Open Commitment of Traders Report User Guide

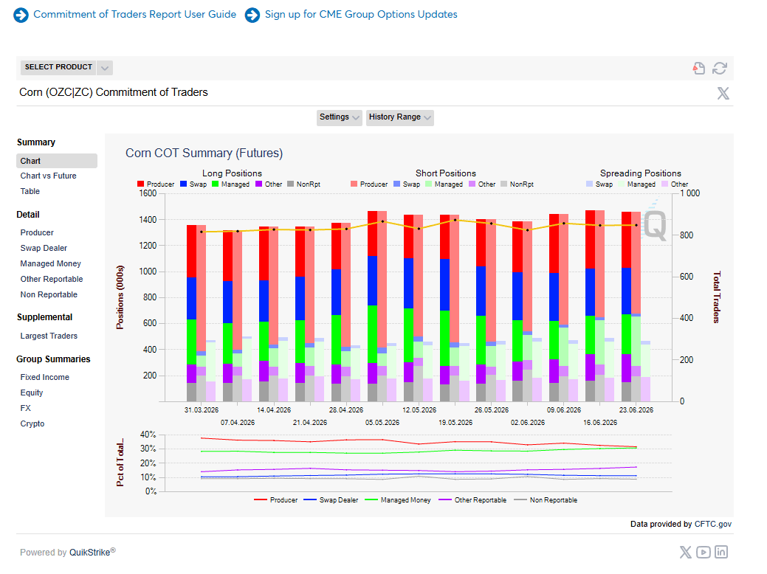[x=134, y=15]
